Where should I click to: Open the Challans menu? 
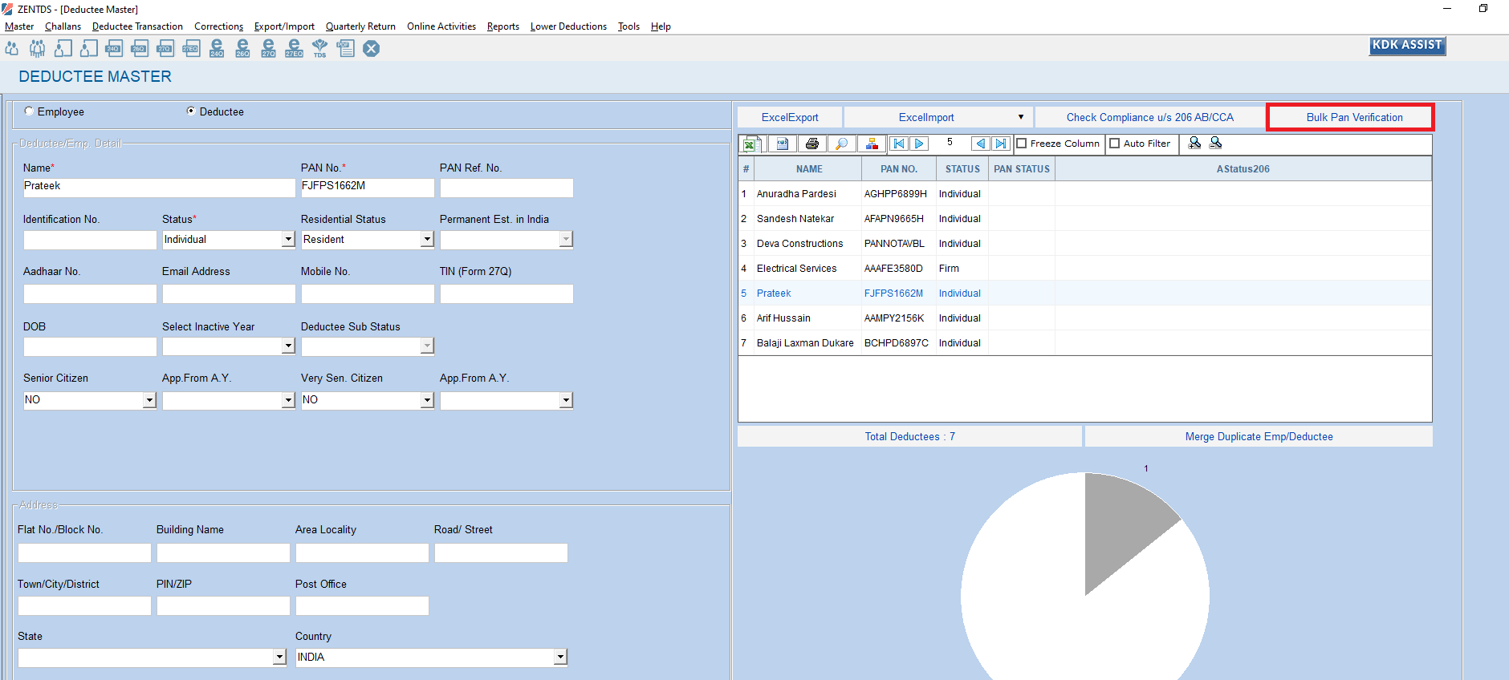tap(63, 26)
